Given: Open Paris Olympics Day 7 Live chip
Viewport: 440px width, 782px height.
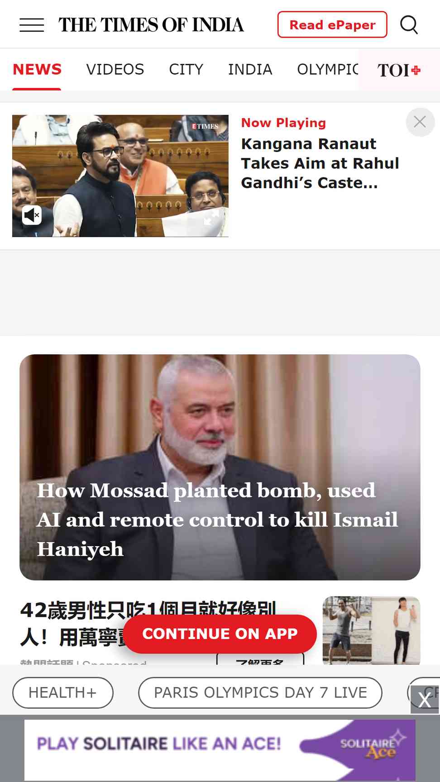Looking at the screenshot, I should (260, 692).
